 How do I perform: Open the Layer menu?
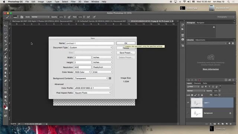coord(49,1)
